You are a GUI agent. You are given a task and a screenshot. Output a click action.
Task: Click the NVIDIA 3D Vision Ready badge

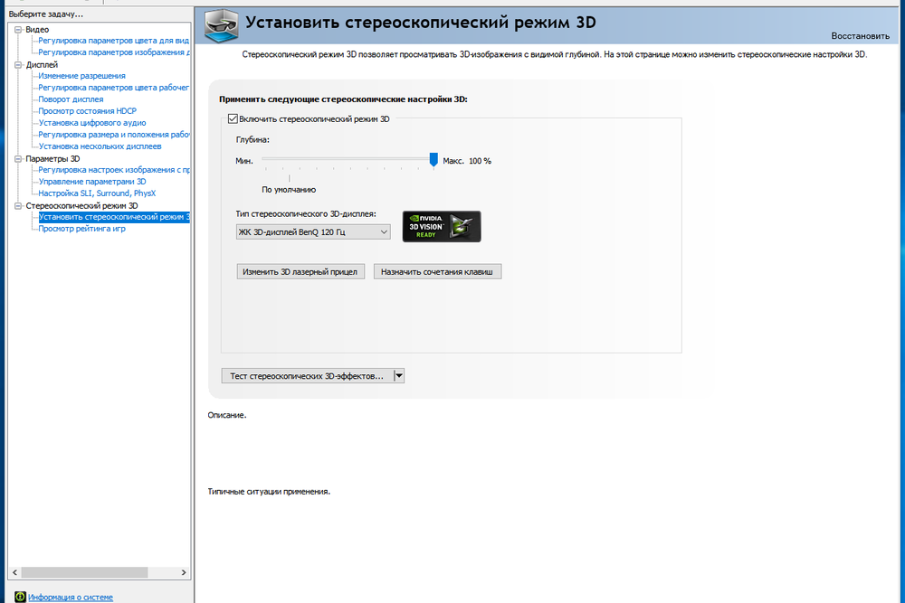tap(442, 226)
